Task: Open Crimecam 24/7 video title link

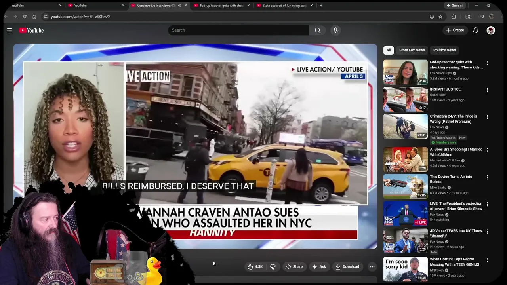Action: click(454, 119)
